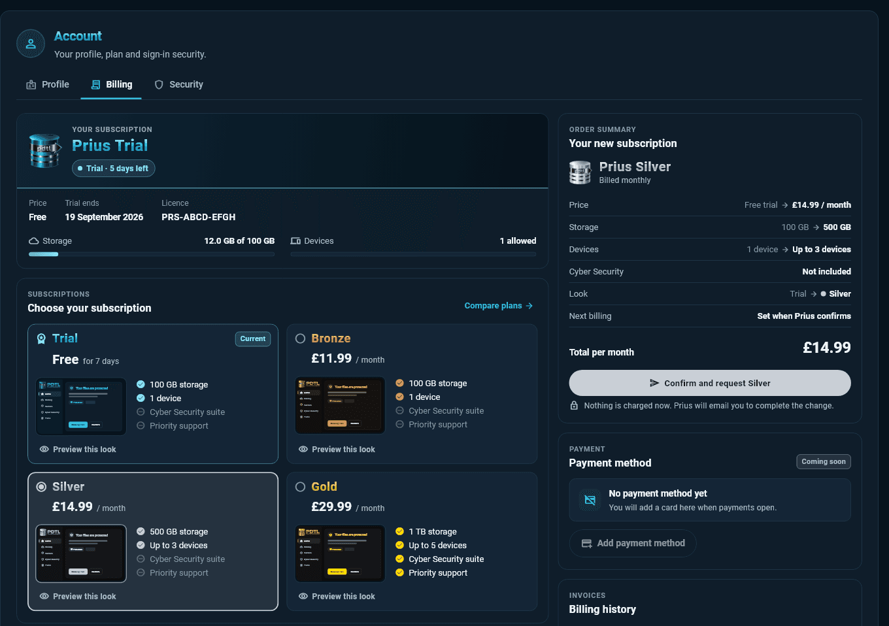Click the Account user avatar icon
The height and width of the screenshot is (626, 889).
click(x=31, y=44)
